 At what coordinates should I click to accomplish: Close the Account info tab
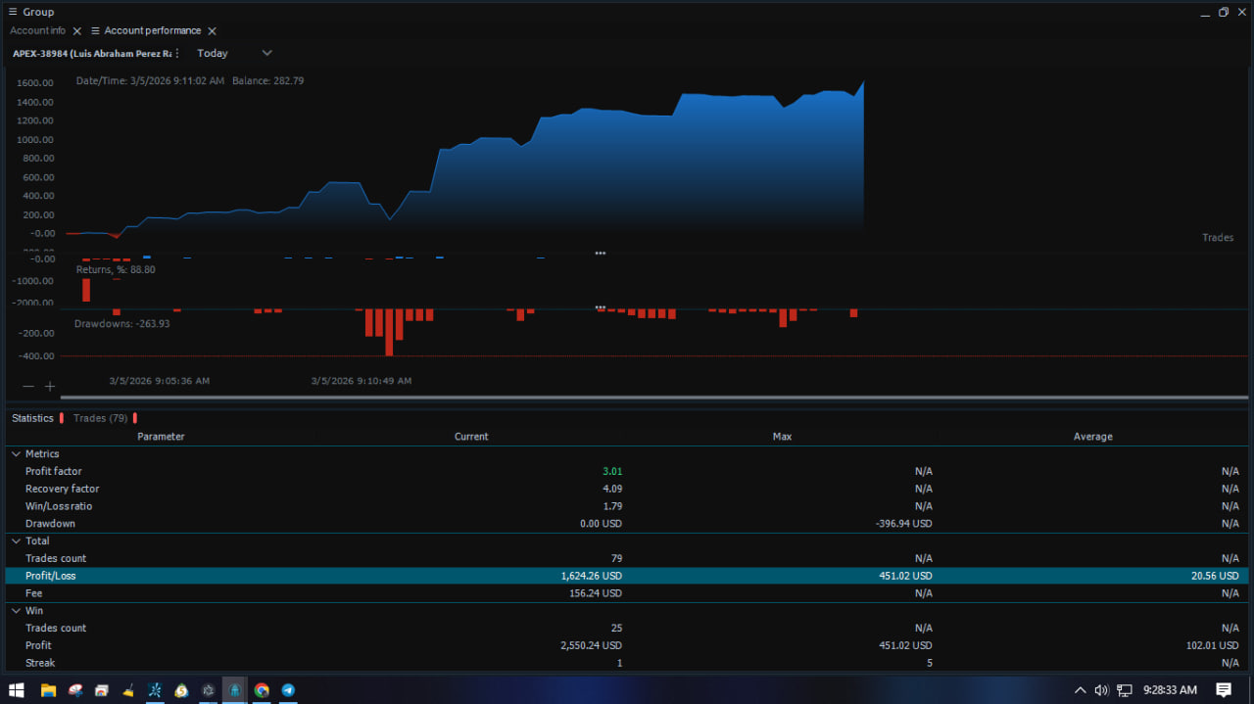[77, 31]
